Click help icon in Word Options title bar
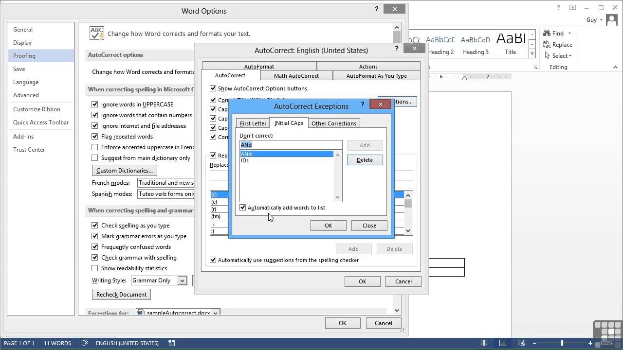Viewport: 623px width, 350px height. [x=376, y=9]
